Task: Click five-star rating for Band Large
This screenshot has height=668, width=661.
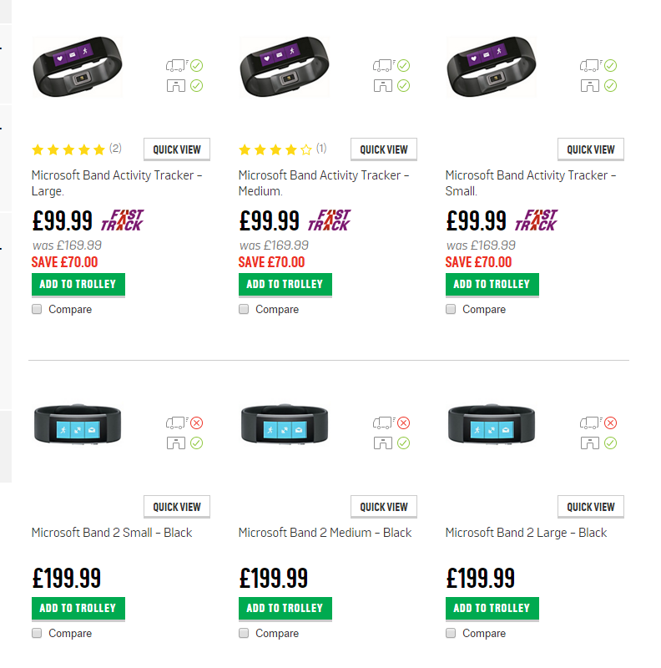Action: coord(68,149)
